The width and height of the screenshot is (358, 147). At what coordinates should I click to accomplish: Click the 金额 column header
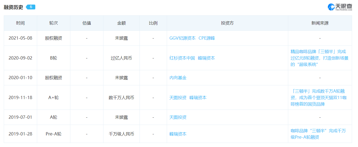pos(121,23)
